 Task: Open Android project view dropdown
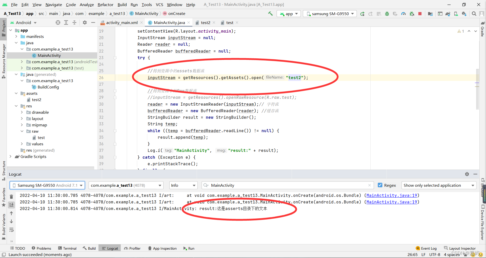click(24, 22)
